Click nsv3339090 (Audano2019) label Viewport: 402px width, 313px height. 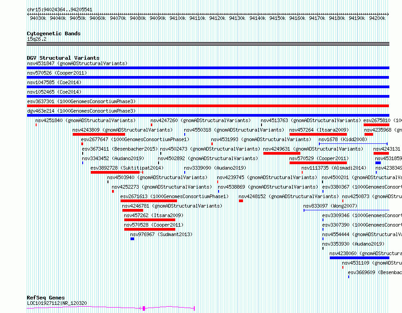coord(215,168)
